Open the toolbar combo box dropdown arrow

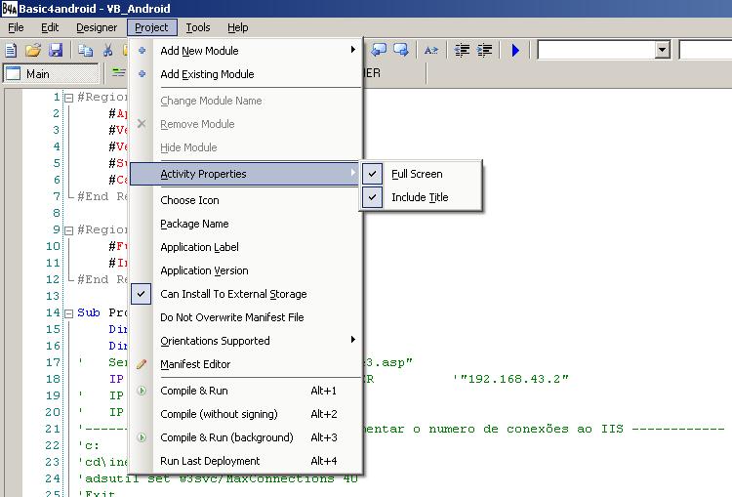[662, 50]
